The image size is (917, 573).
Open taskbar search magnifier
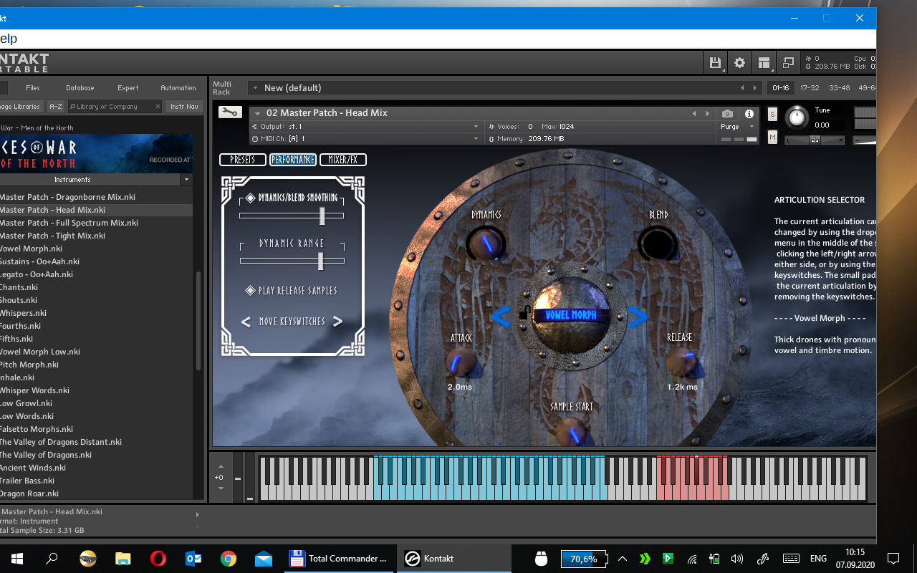pyautogui.click(x=52, y=559)
